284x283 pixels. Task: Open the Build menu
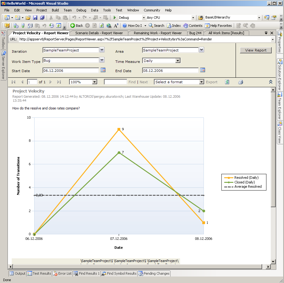pyautogui.click(x=55, y=10)
